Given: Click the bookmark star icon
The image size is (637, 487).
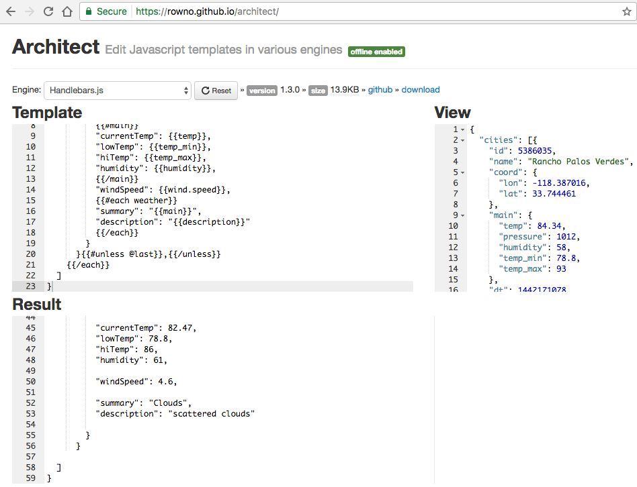Looking at the screenshot, I should (x=626, y=11).
